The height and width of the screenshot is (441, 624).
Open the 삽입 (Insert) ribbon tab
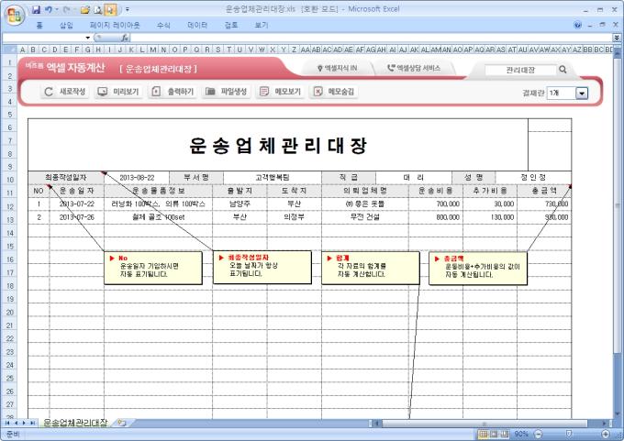pyautogui.click(x=66, y=26)
